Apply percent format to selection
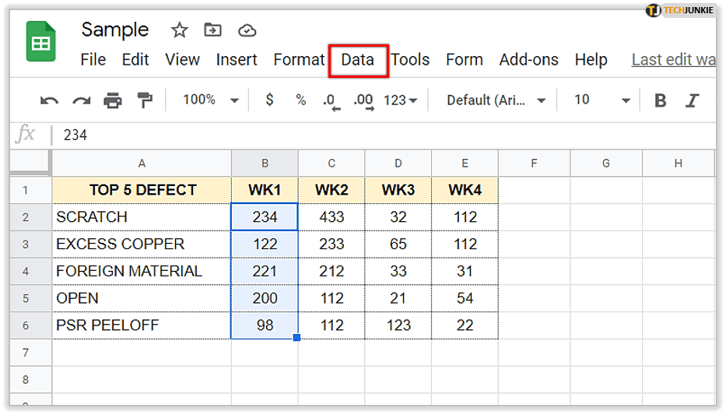Screen dimensions: 726x415 tap(300, 100)
